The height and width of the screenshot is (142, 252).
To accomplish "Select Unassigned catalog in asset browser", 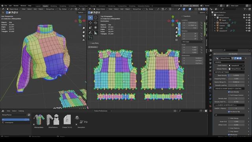I will click(9, 123).
